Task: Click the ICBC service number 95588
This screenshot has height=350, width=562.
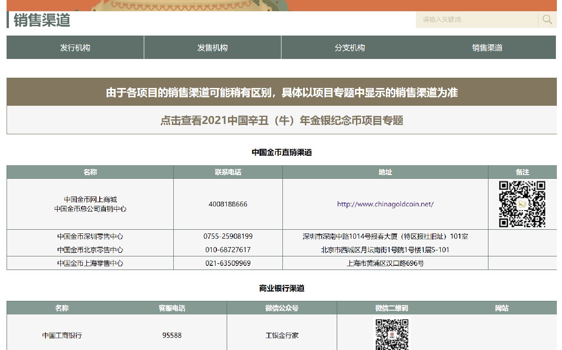Action: coord(172,335)
